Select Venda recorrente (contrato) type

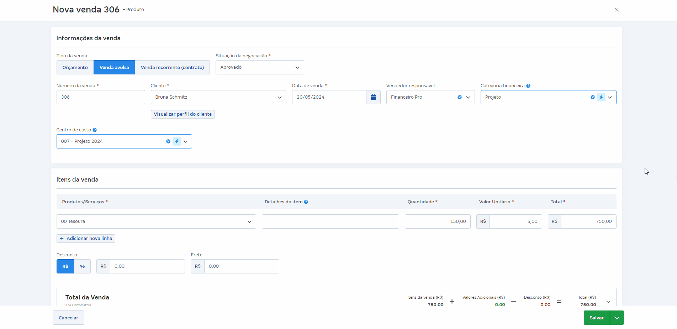(172, 67)
